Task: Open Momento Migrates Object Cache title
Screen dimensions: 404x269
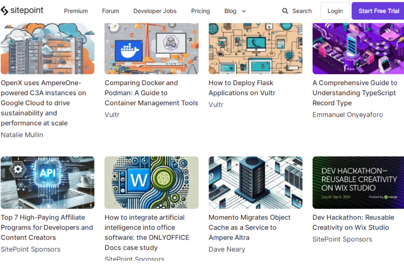Action: tap(250, 227)
